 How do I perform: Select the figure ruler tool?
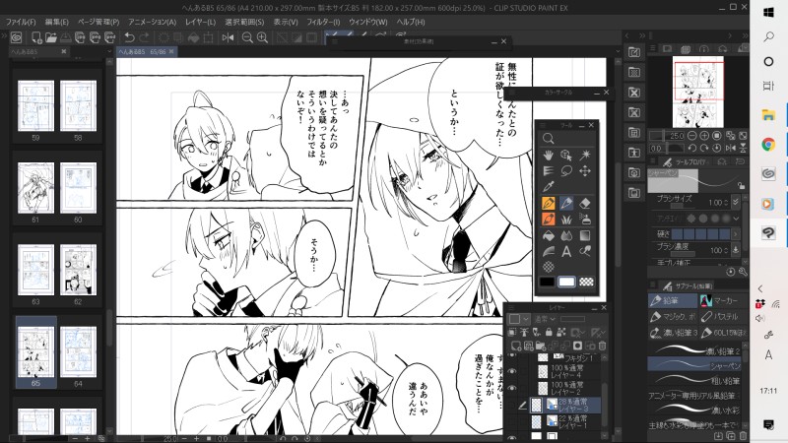click(x=549, y=251)
